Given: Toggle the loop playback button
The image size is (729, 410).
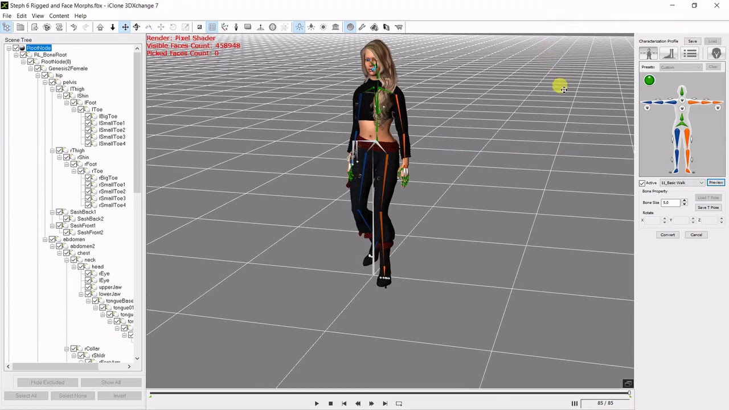Looking at the screenshot, I should coord(399,403).
